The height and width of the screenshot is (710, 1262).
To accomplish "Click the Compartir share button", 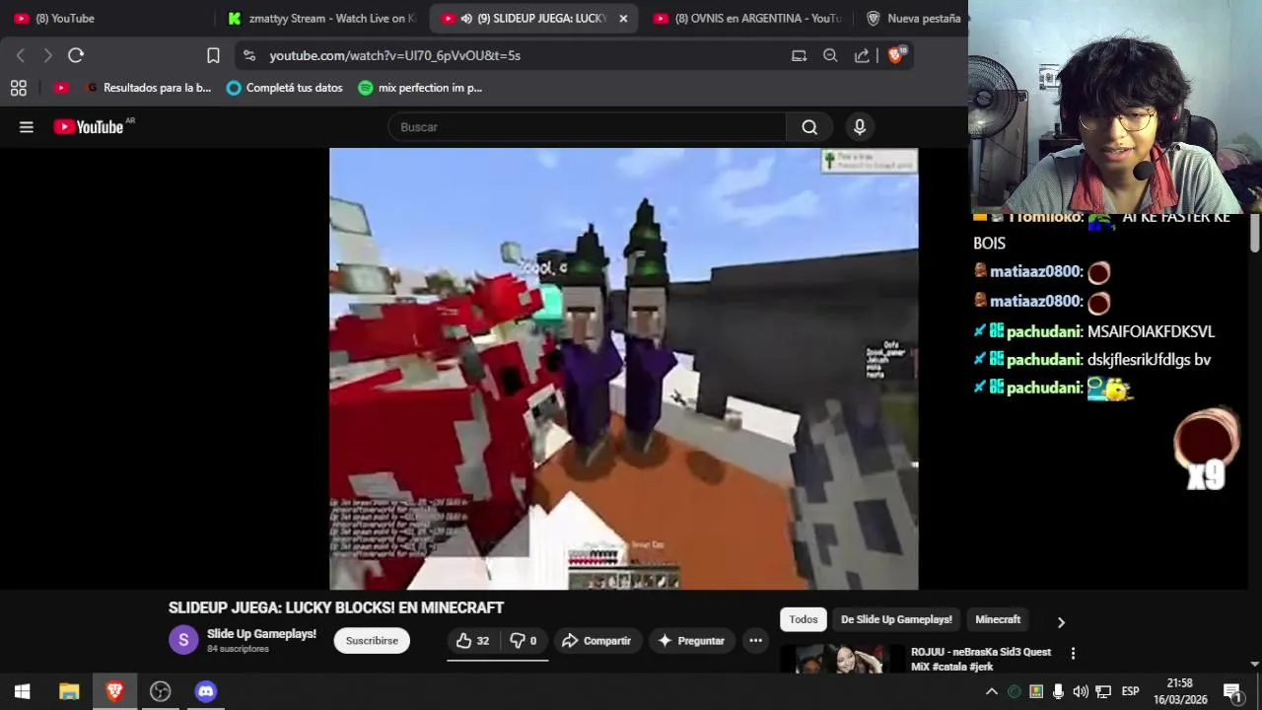I will pyautogui.click(x=596, y=641).
